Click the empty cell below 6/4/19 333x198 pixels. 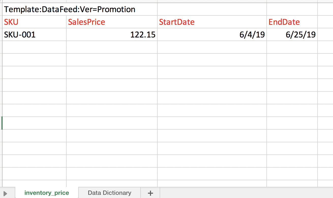click(212, 47)
